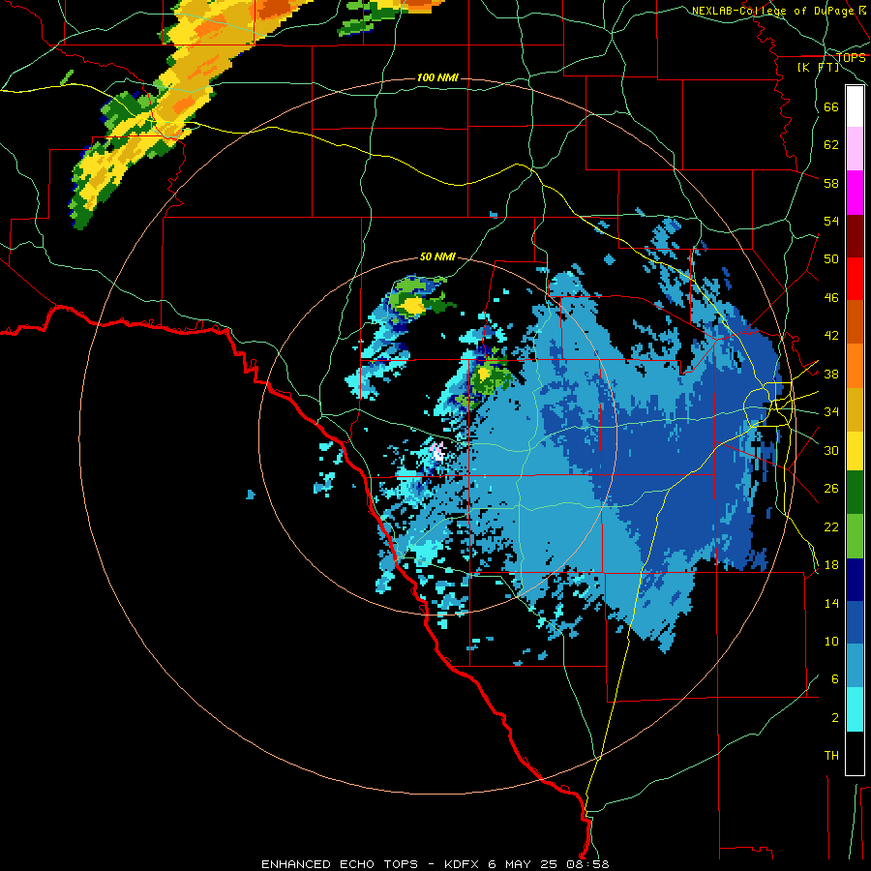This screenshot has height=871, width=871.
Task: Click the '50 NMI' range ring label
Action: point(437,256)
